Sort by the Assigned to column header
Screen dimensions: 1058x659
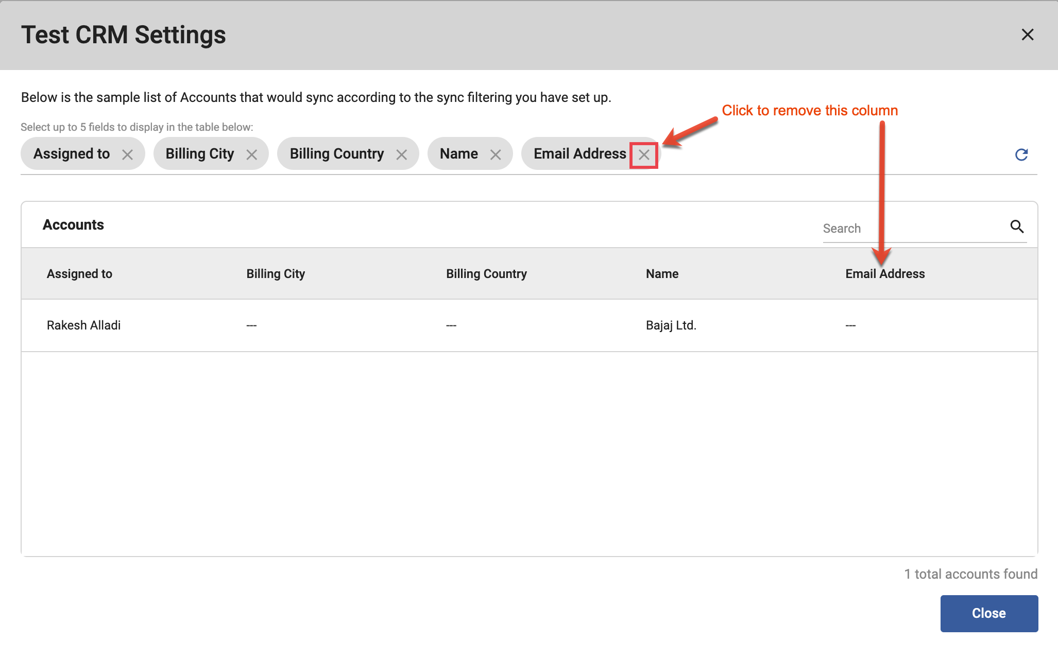tap(79, 273)
